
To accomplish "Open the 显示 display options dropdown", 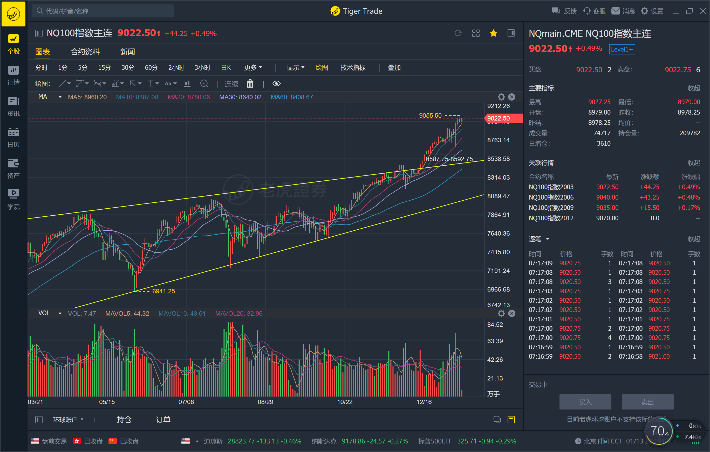I will (295, 68).
